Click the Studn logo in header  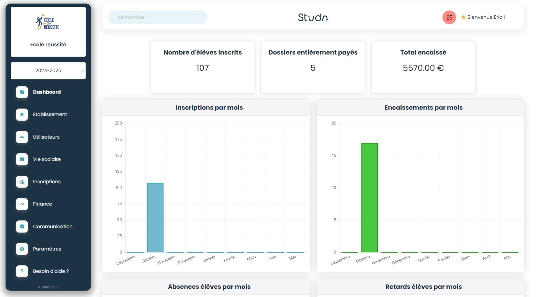click(x=313, y=17)
